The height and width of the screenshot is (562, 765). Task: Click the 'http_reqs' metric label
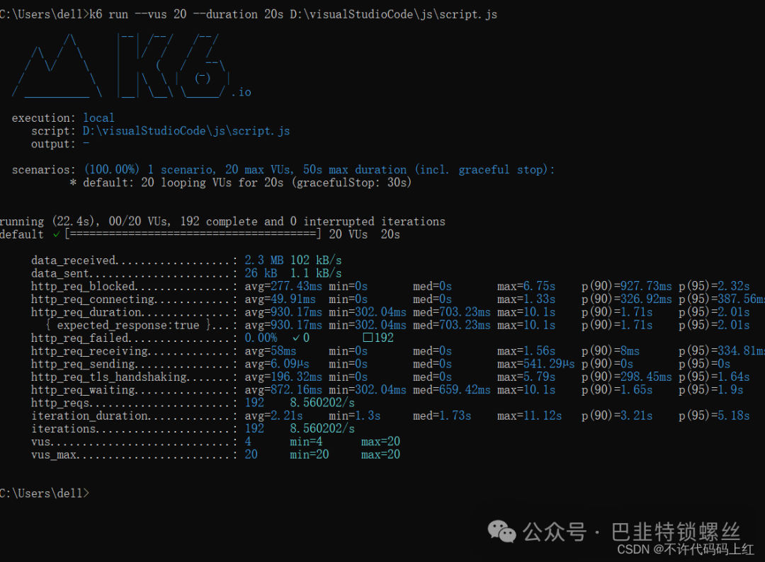(x=60, y=403)
